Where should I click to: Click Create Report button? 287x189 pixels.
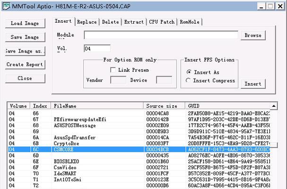[25, 65]
